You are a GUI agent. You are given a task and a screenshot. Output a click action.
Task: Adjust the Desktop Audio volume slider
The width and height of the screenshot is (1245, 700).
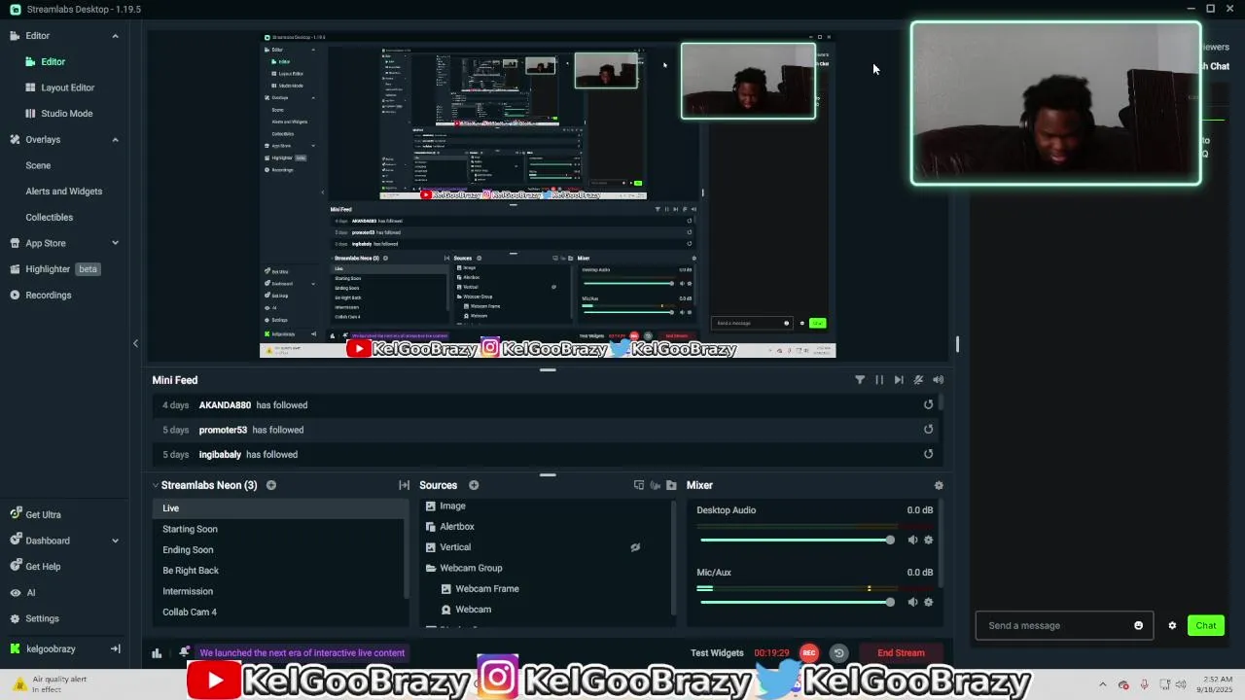coord(796,541)
